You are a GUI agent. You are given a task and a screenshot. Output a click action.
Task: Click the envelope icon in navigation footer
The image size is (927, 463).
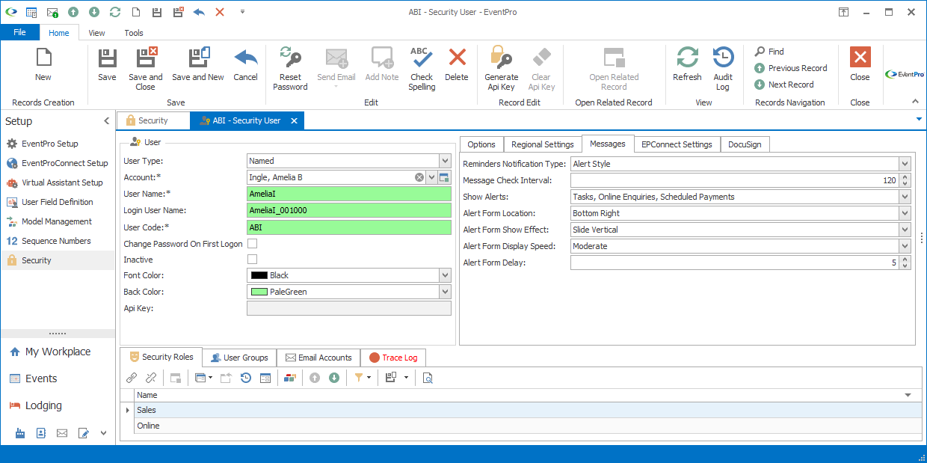point(62,433)
